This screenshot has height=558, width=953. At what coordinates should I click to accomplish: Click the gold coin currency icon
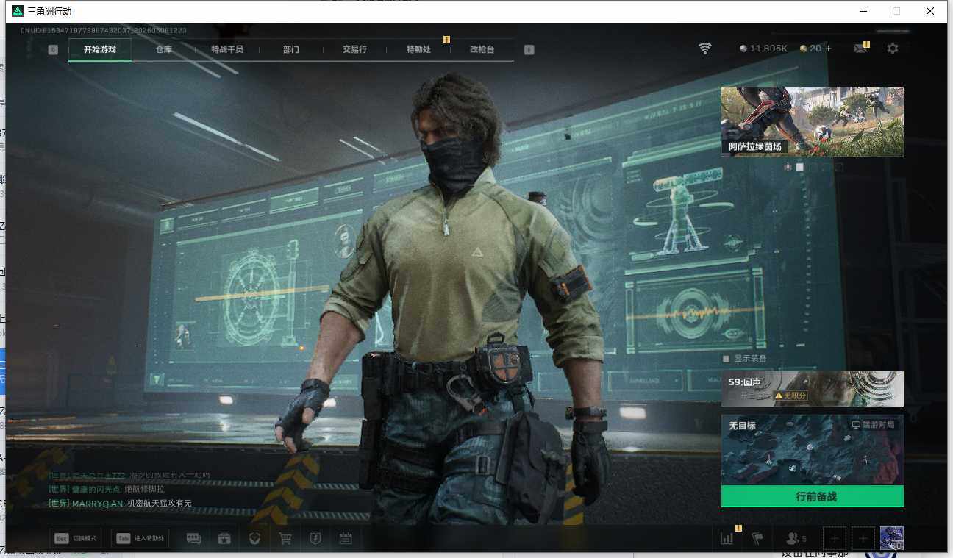[x=804, y=49]
